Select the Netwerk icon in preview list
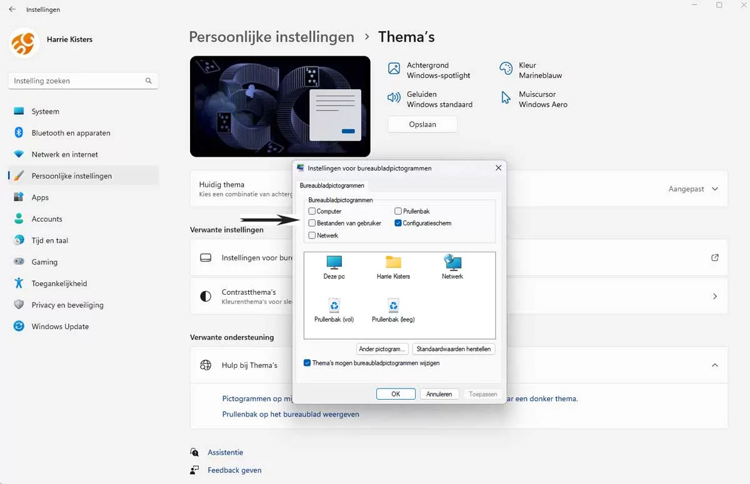The height and width of the screenshot is (484, 750). [452, 267]
